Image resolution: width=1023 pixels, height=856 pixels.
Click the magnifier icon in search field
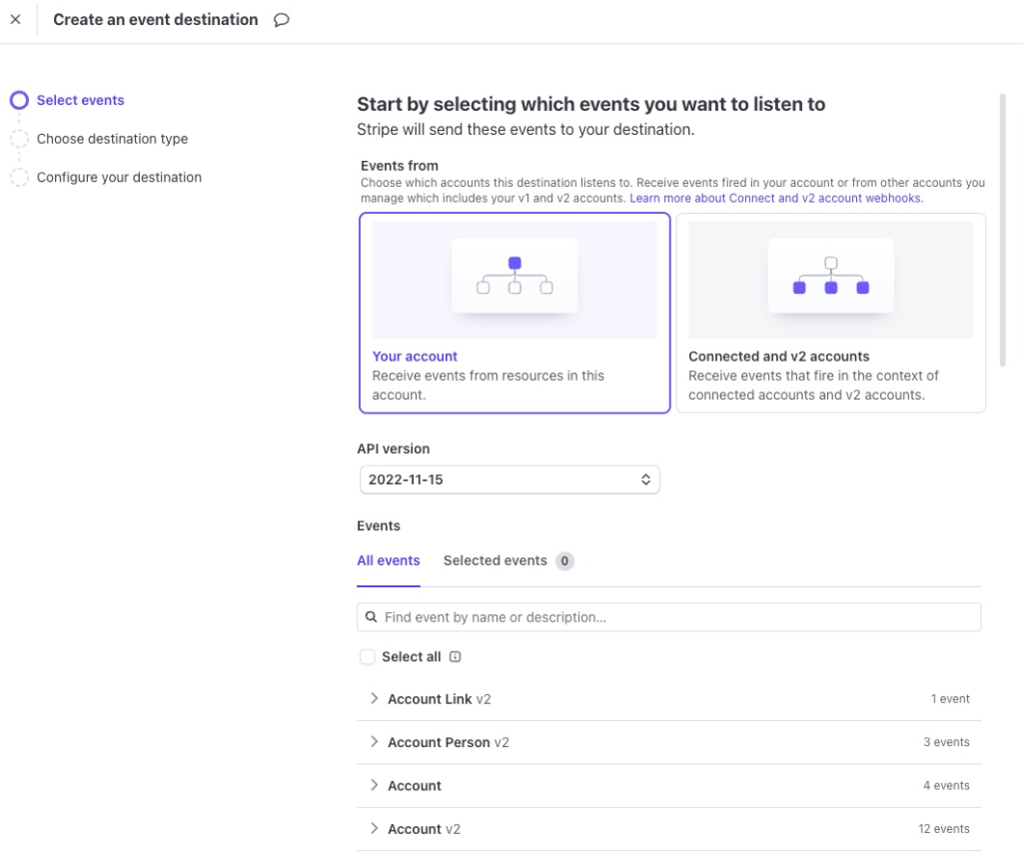pyautogui.click(x=372, y=617)
